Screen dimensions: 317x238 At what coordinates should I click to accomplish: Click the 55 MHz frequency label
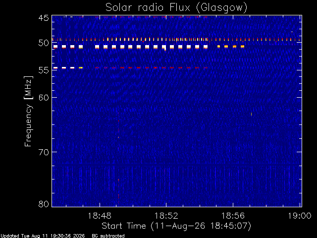(x=44, y=70)
